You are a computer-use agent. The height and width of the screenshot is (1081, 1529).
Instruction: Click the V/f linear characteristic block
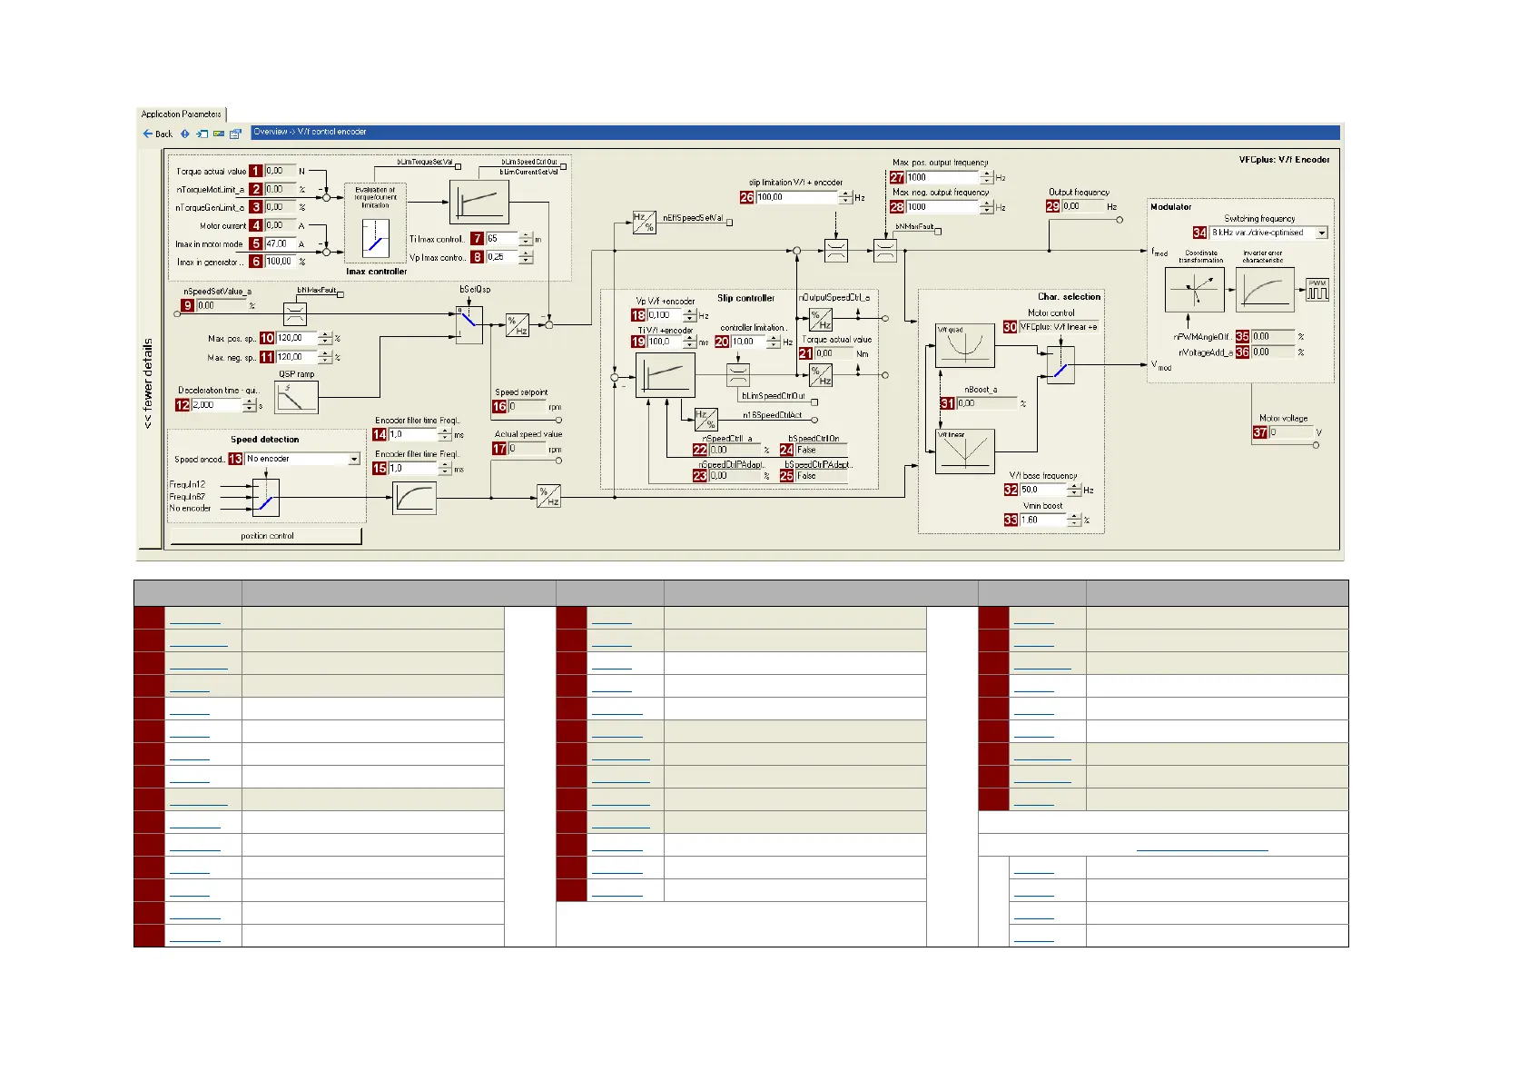coord(965,451)
